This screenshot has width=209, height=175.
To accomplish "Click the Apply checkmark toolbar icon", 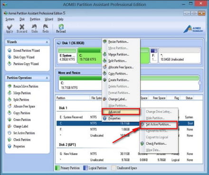I will click(9, 29).
